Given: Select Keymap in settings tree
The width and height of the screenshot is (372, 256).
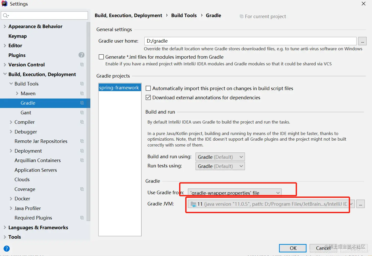Looking at the screenshot, I should [x=17, y=36].
